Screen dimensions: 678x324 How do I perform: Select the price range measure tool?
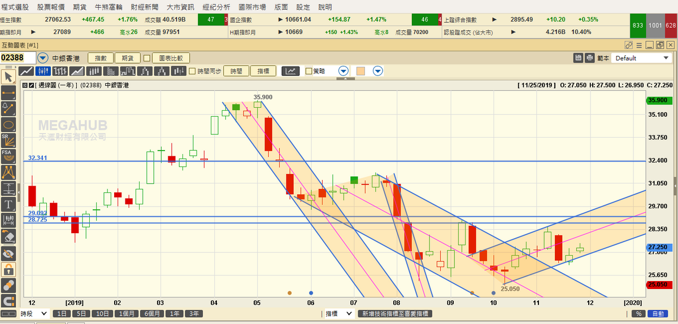pos(8,220)
